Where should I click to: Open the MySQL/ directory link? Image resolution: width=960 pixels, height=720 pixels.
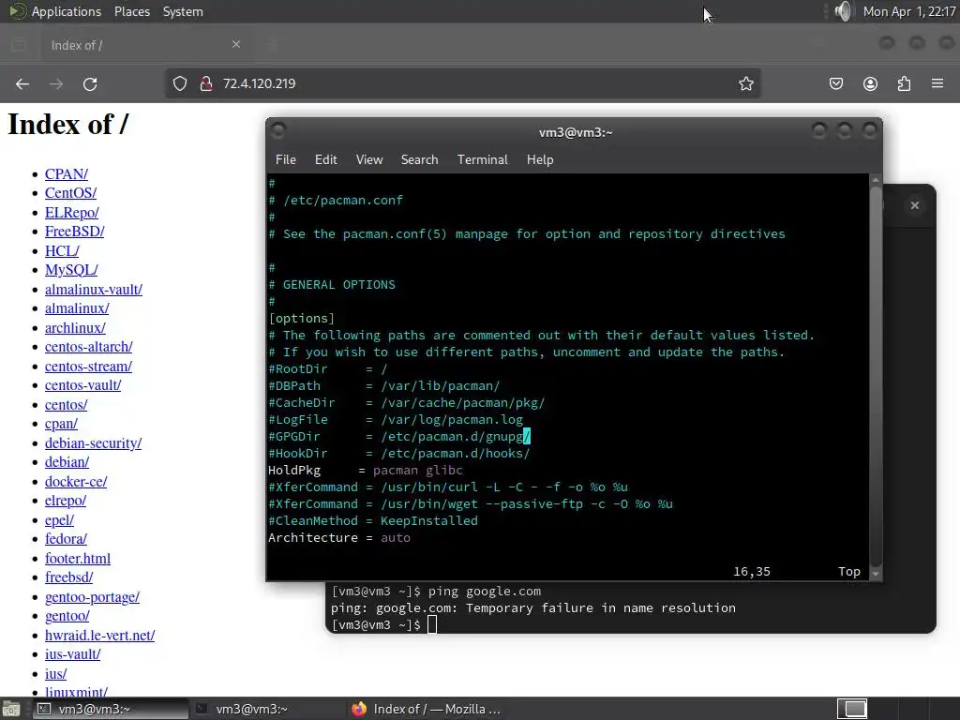71,270
